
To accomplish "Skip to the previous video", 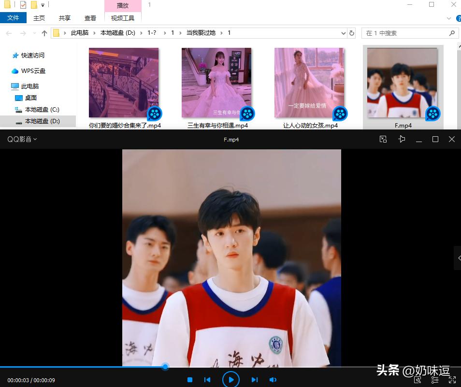I will point(207,380).
